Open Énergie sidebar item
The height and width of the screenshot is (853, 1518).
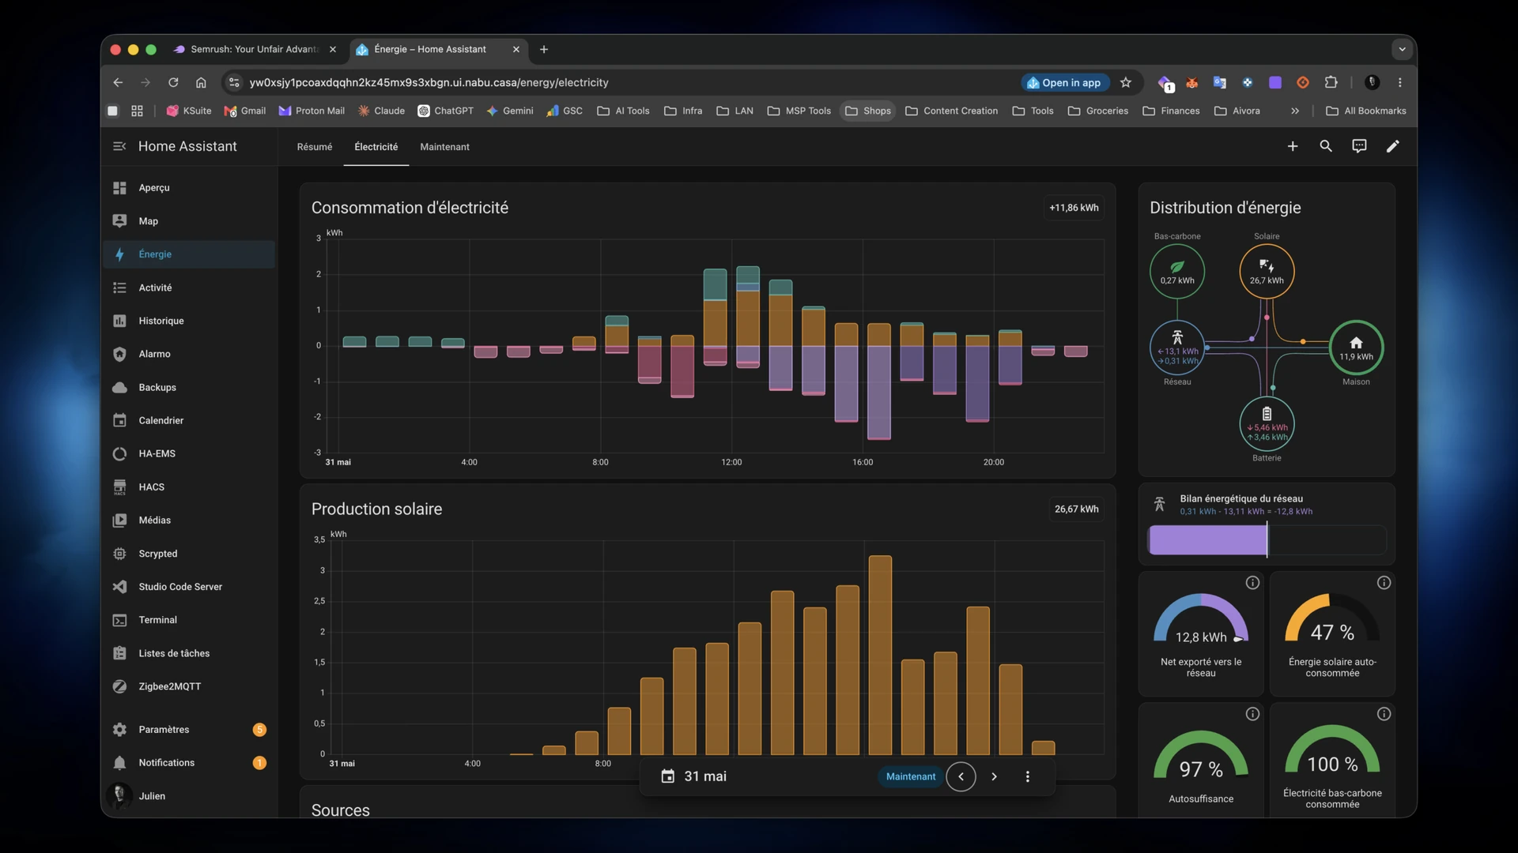[188, 254]
